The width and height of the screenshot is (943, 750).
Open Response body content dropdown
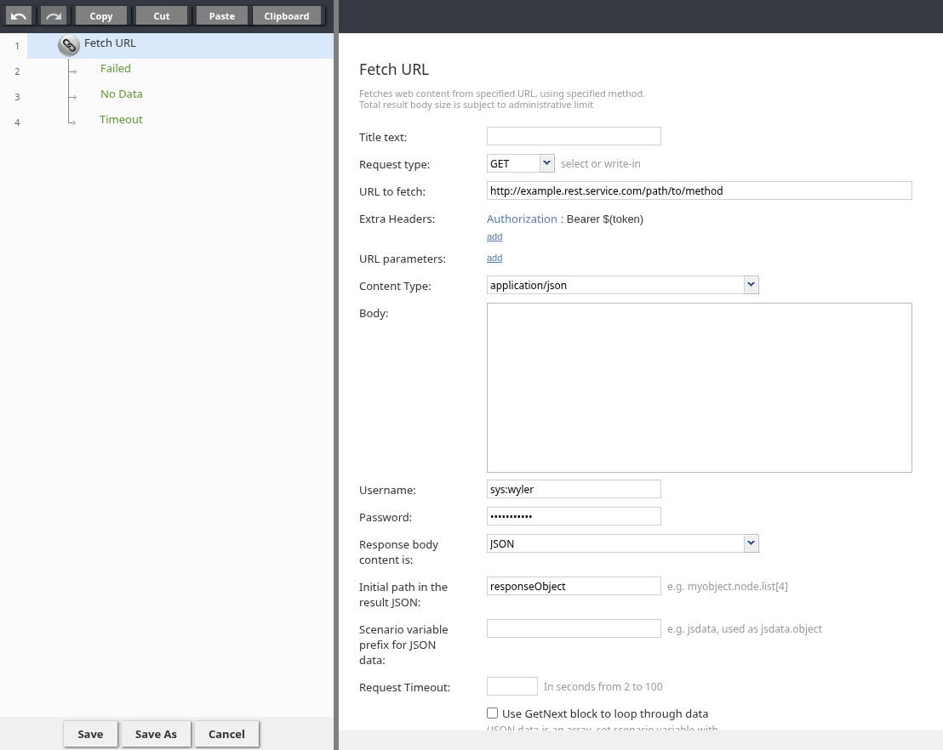[750, 543]
